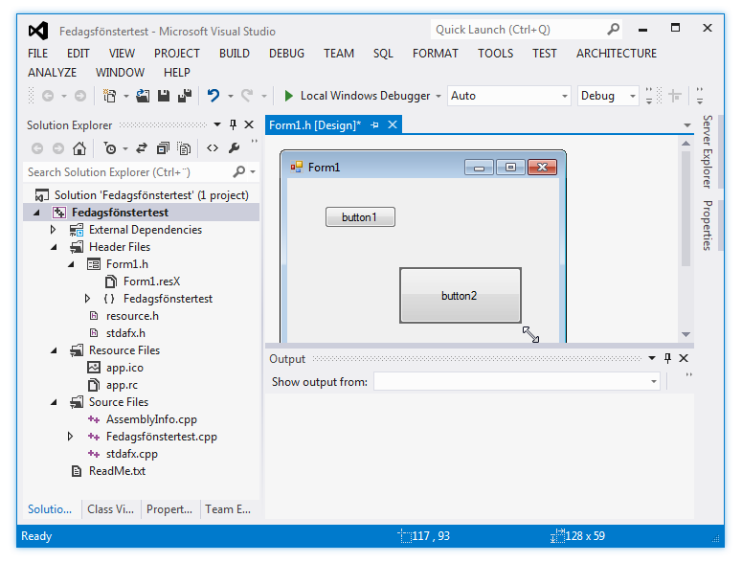Select button2 on the form designer
Image resolution: width=742 pixels, height=563 pixels.
pyautogui.click(x=461, y=296)
